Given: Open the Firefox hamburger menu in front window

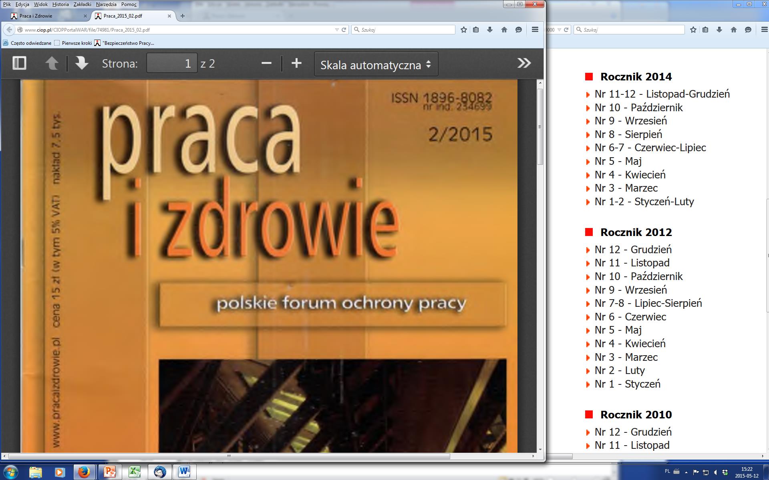Looking at the screenshot, I should [x=535, y=30].
